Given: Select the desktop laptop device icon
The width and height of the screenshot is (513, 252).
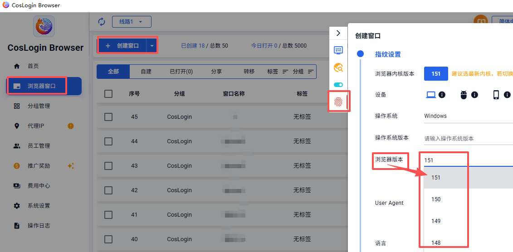Looking at the screenshot, I should coord(431,95).
